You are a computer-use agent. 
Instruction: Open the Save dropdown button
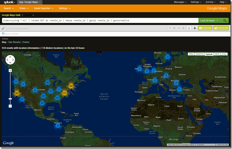(205, 28)
